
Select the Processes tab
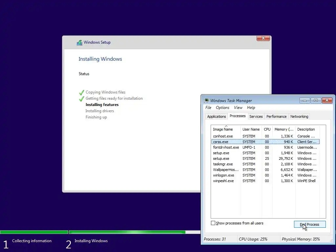(238, 116)
